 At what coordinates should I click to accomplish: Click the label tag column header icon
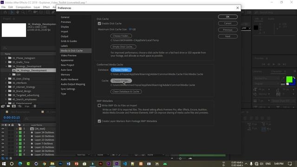coord(19,125)
